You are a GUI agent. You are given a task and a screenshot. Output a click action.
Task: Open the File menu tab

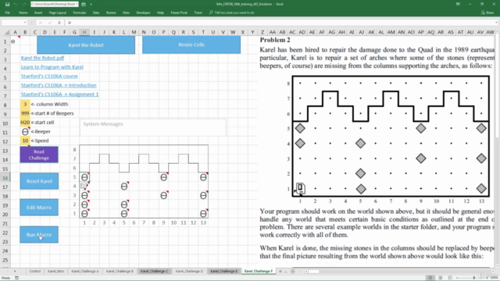[x=7, y=12]
